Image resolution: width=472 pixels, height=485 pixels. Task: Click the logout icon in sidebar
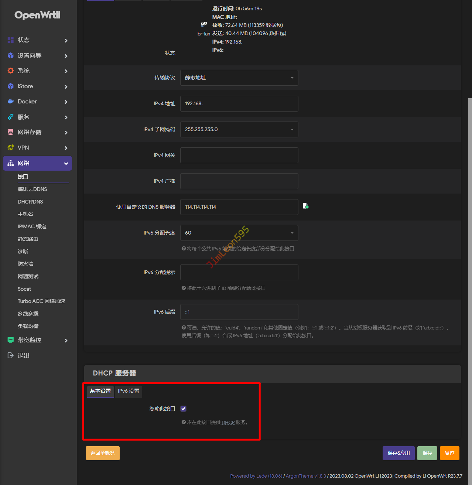tap(11, 355)
